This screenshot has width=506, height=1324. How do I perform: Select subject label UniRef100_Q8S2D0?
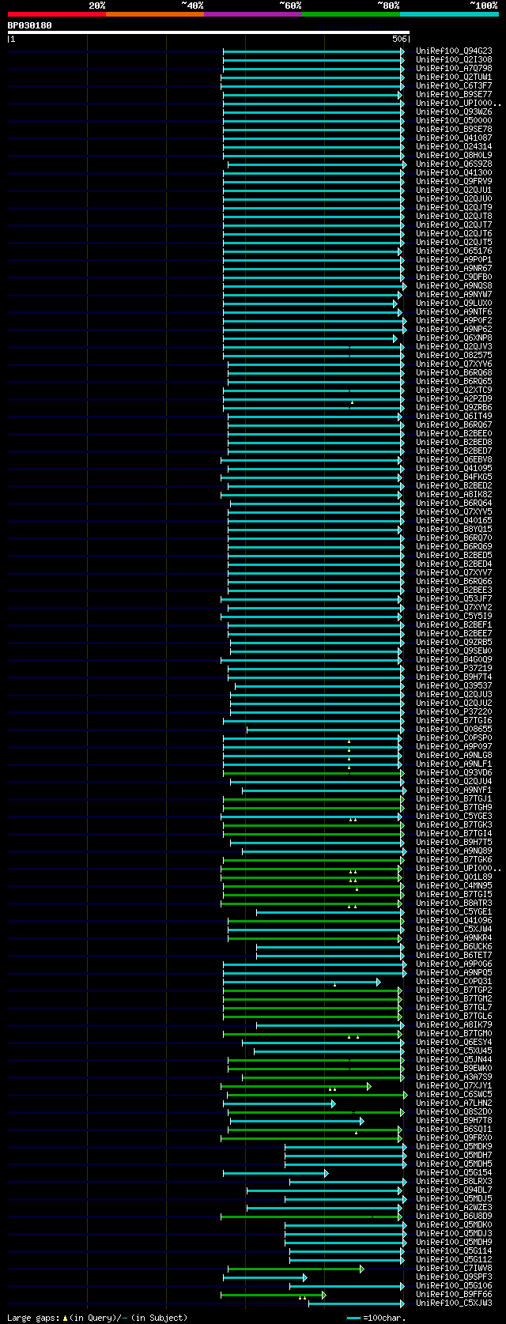click(454, 1112)
